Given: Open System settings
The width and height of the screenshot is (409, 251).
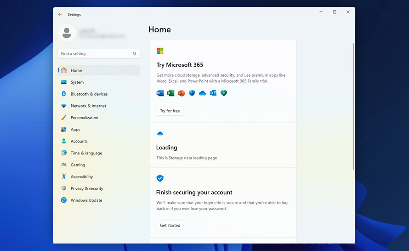Looking at the screenshot, I should (99, 82).
